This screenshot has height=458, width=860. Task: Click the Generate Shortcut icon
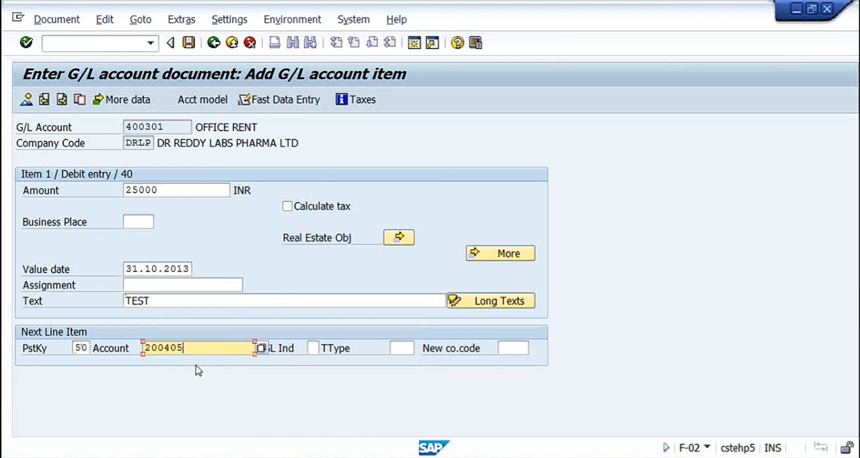point(432,42)
